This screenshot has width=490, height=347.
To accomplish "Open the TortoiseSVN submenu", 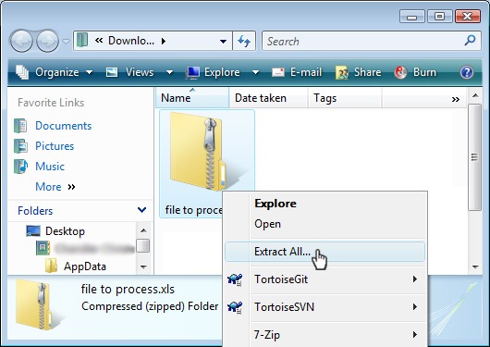I will pos(325,307).
